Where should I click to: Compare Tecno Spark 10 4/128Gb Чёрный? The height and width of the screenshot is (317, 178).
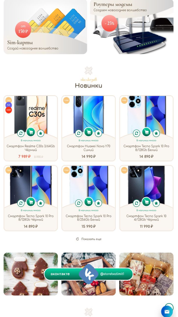coord(136,203)
